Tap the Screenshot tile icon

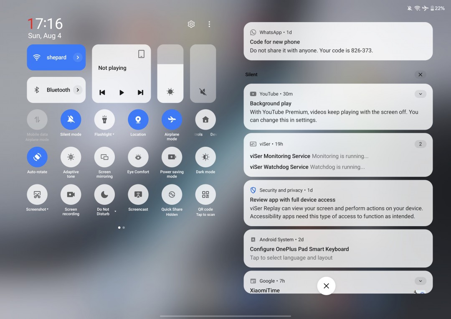[37, 194]
